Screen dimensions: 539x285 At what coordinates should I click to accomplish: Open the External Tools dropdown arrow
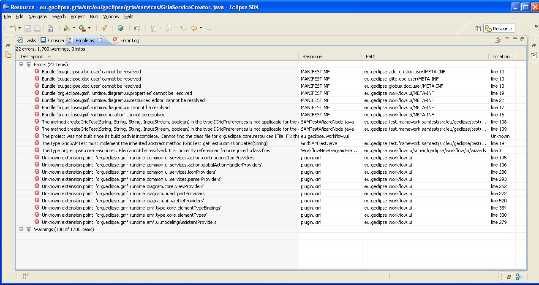click(x=89, y=28)
